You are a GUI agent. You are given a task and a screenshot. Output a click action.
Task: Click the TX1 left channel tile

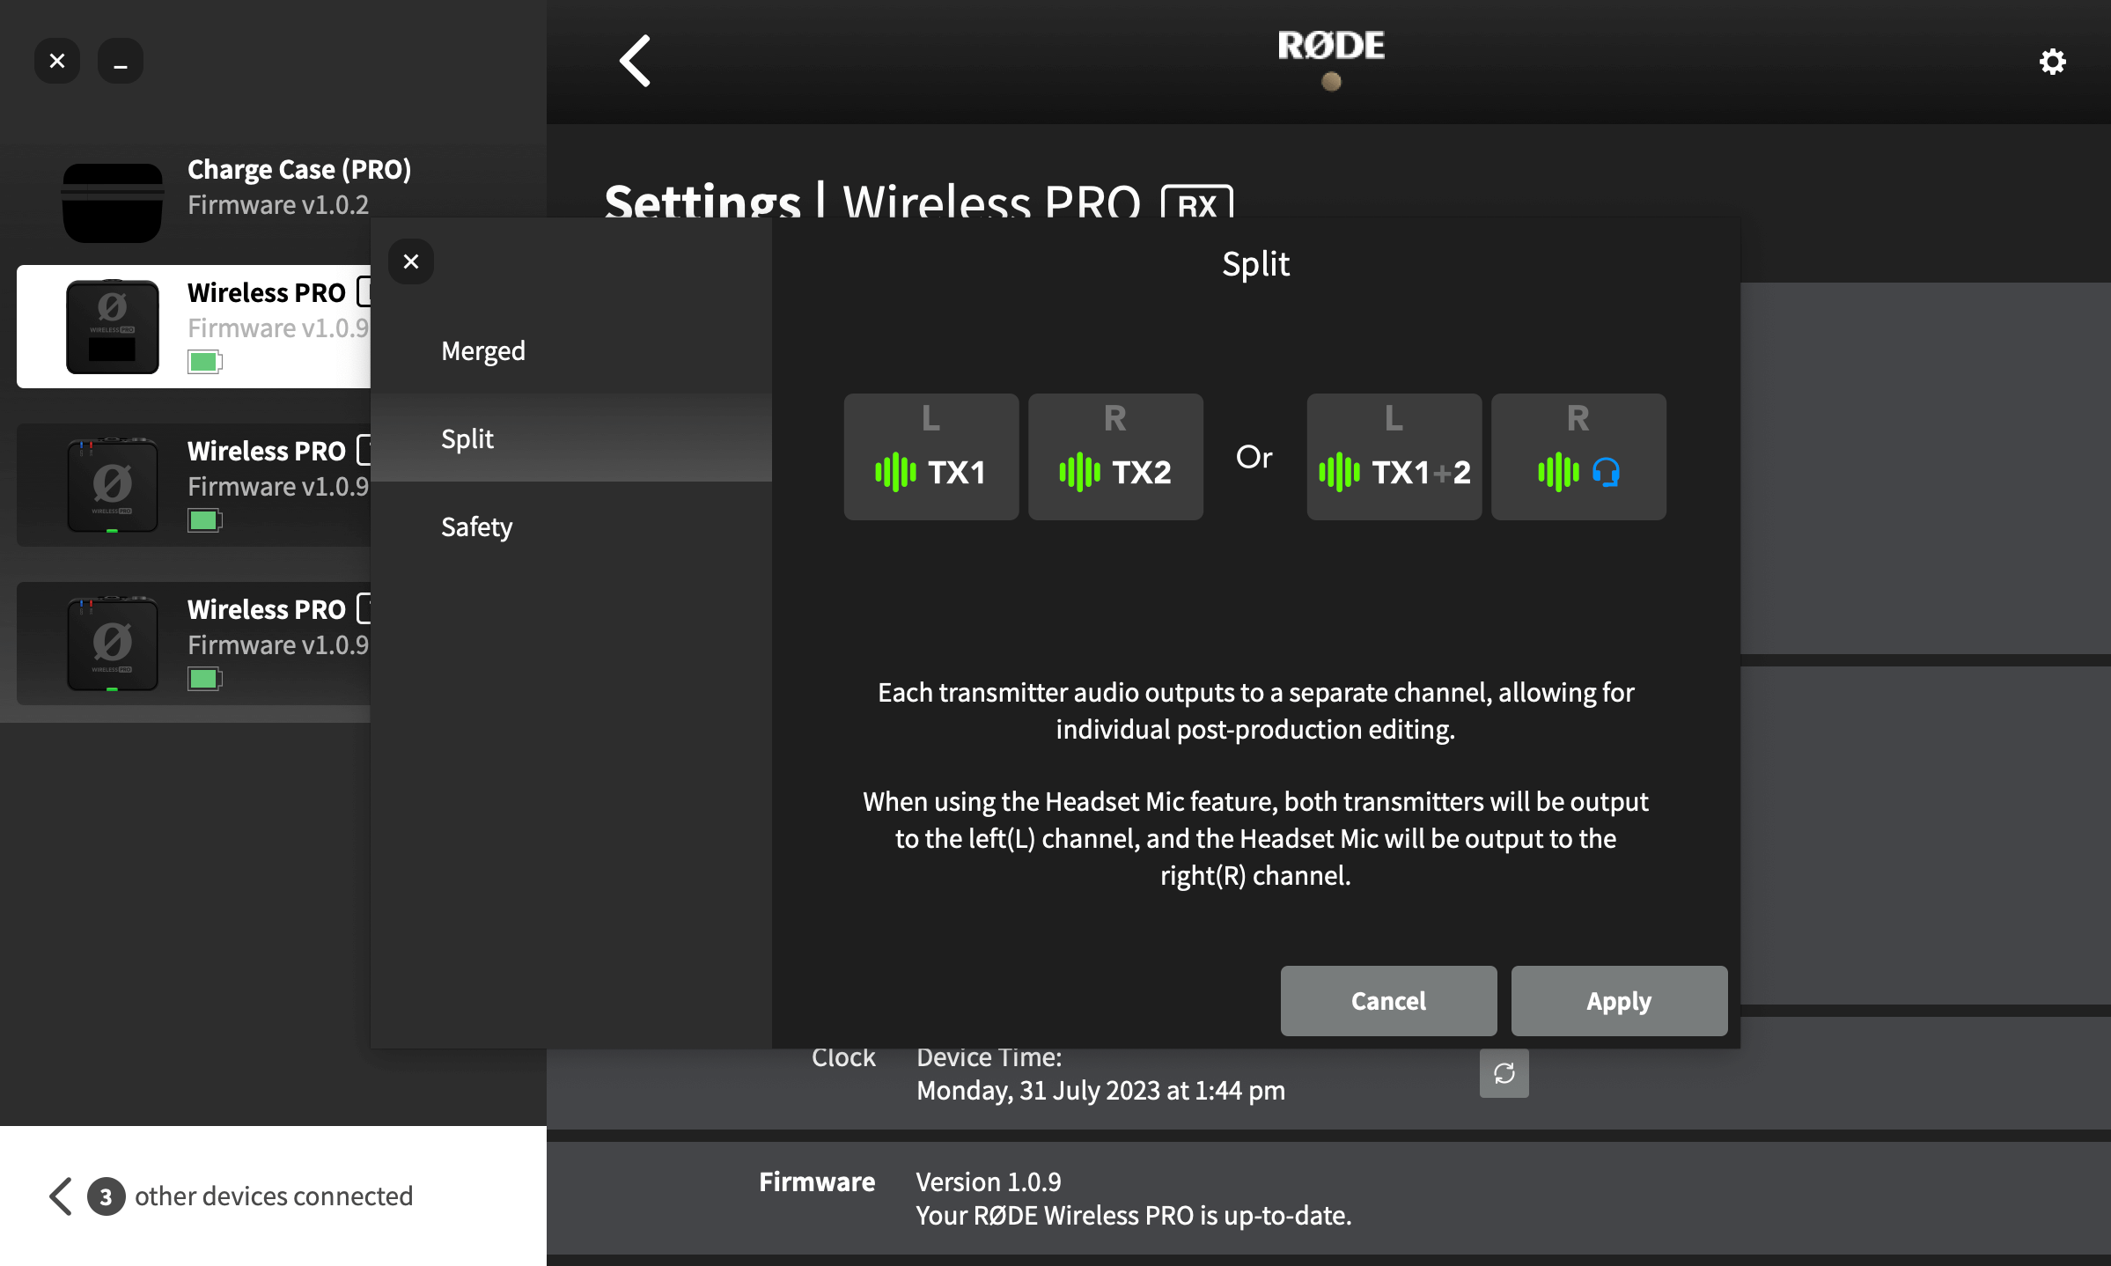tap(930, 457)
